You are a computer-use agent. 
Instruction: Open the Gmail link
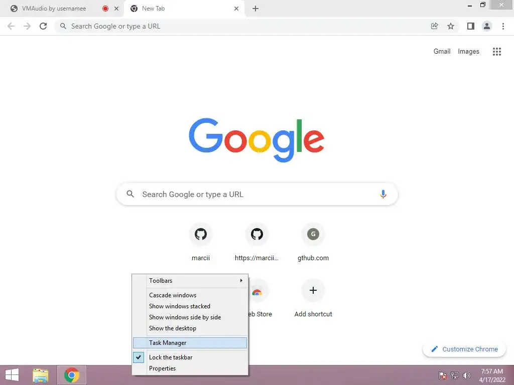(442, 52)
